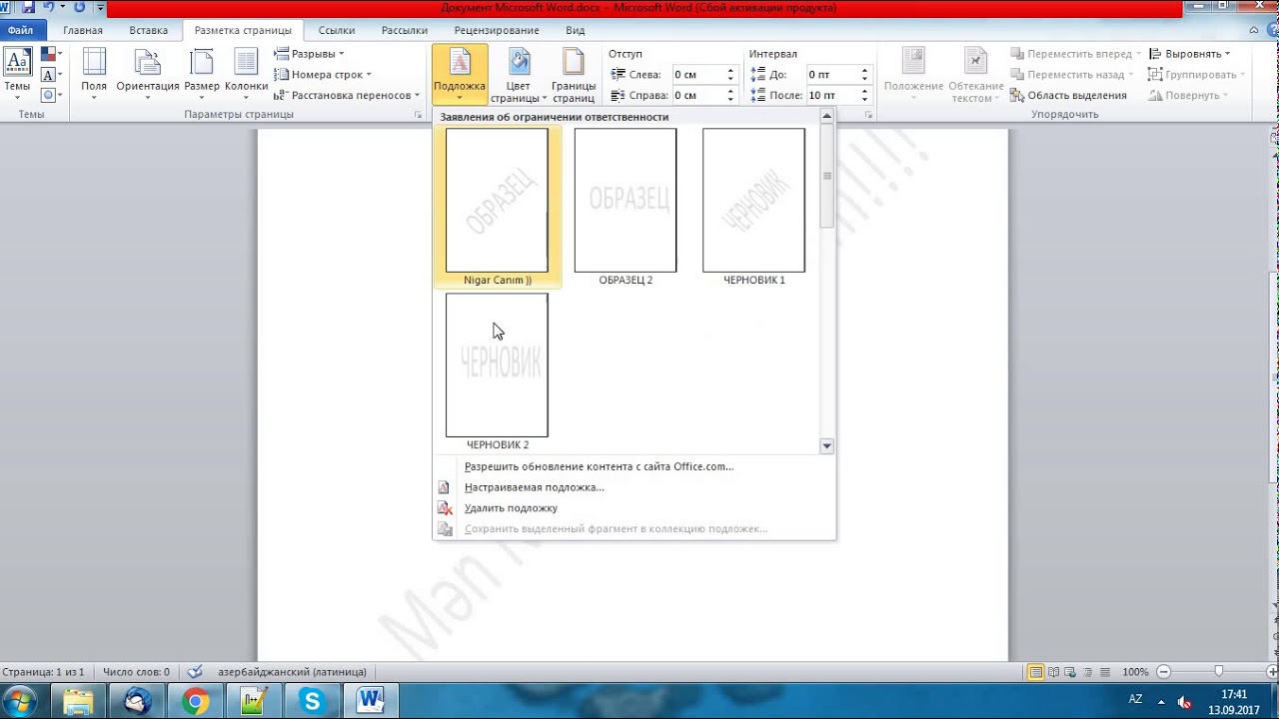Open theme fonts dropdown icon

tap(50, 75)
